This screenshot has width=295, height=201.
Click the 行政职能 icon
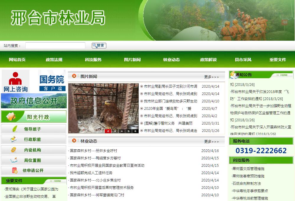(14, 139)
